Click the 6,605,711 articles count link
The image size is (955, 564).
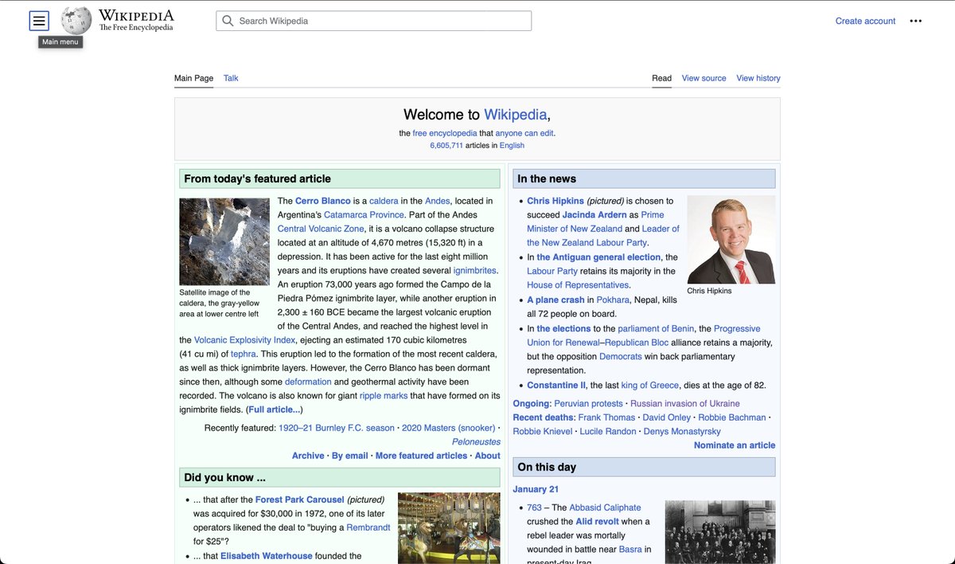tap(446, 146)
